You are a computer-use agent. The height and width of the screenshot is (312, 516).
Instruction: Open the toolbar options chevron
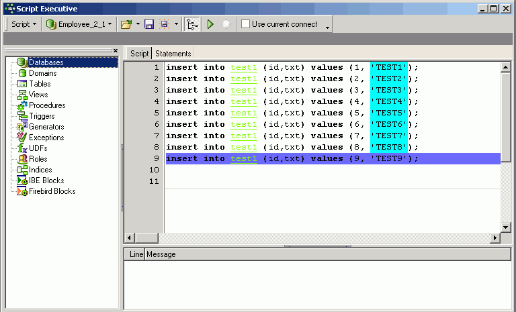click(327, 28)
